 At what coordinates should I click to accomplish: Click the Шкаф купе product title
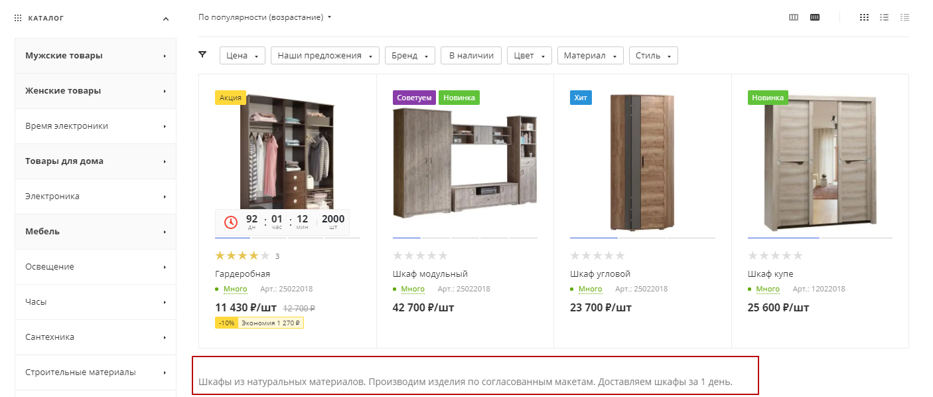click(x=770, y=274)
